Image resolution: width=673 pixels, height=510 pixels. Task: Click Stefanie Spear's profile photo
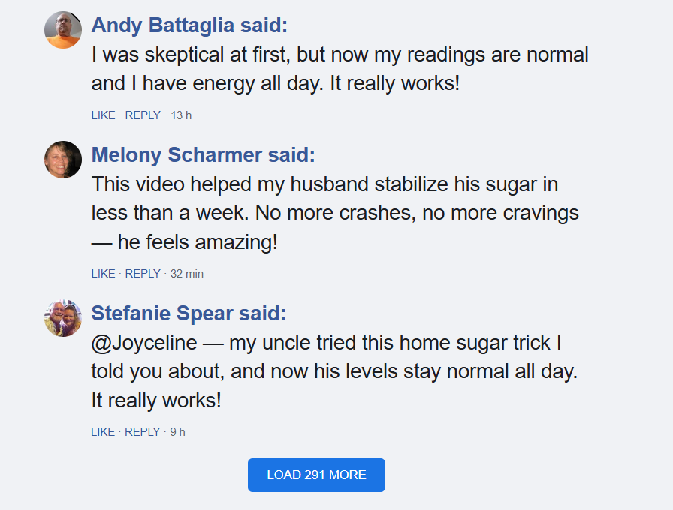tap(63, 318)
